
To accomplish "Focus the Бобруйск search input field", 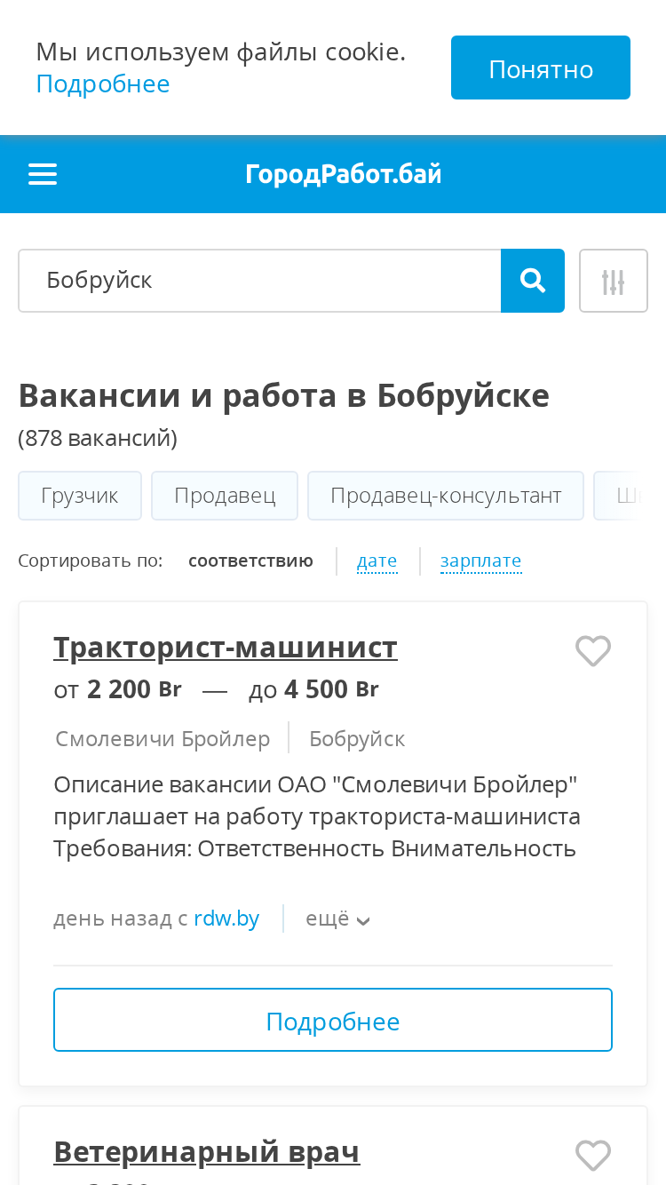I will coord(259,281).
